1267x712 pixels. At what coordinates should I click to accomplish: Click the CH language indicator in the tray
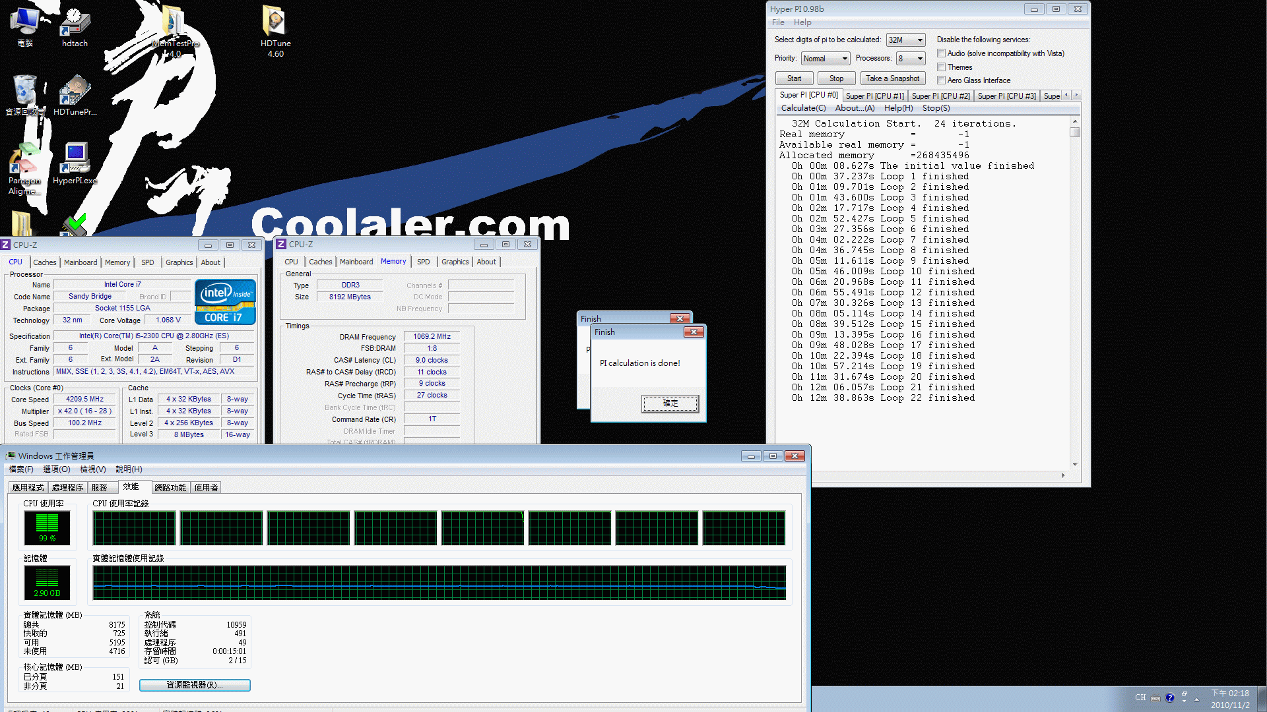[x=1140, y=697]
